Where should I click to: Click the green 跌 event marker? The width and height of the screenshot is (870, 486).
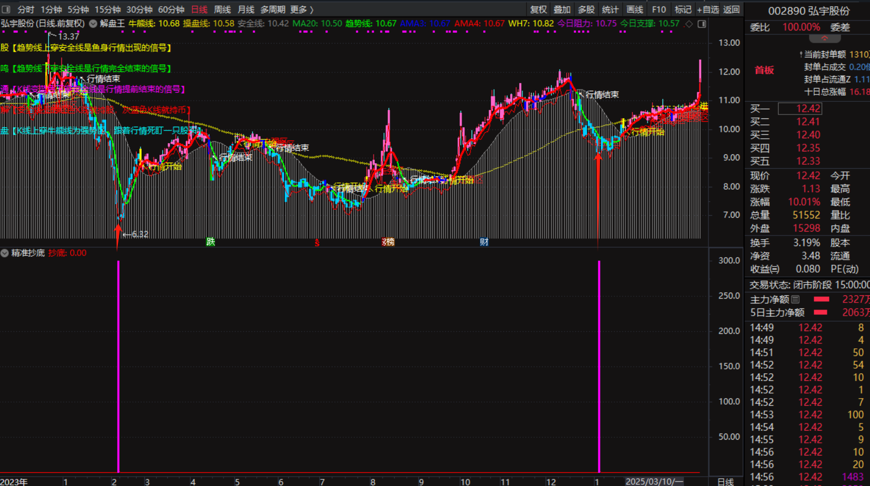pyautogui.click(x=211, y=242)
